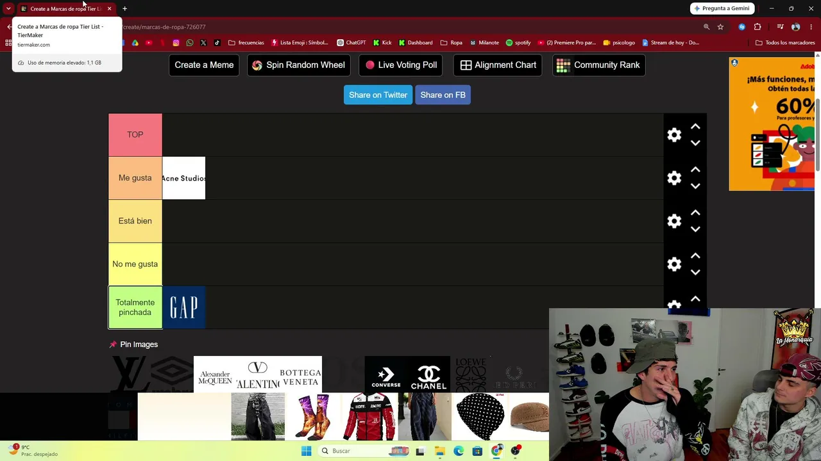This screenshot has height=461, width=821.
Task: Open the spotify bookmark
Action: pyautogui.click(x=518, y=43)
